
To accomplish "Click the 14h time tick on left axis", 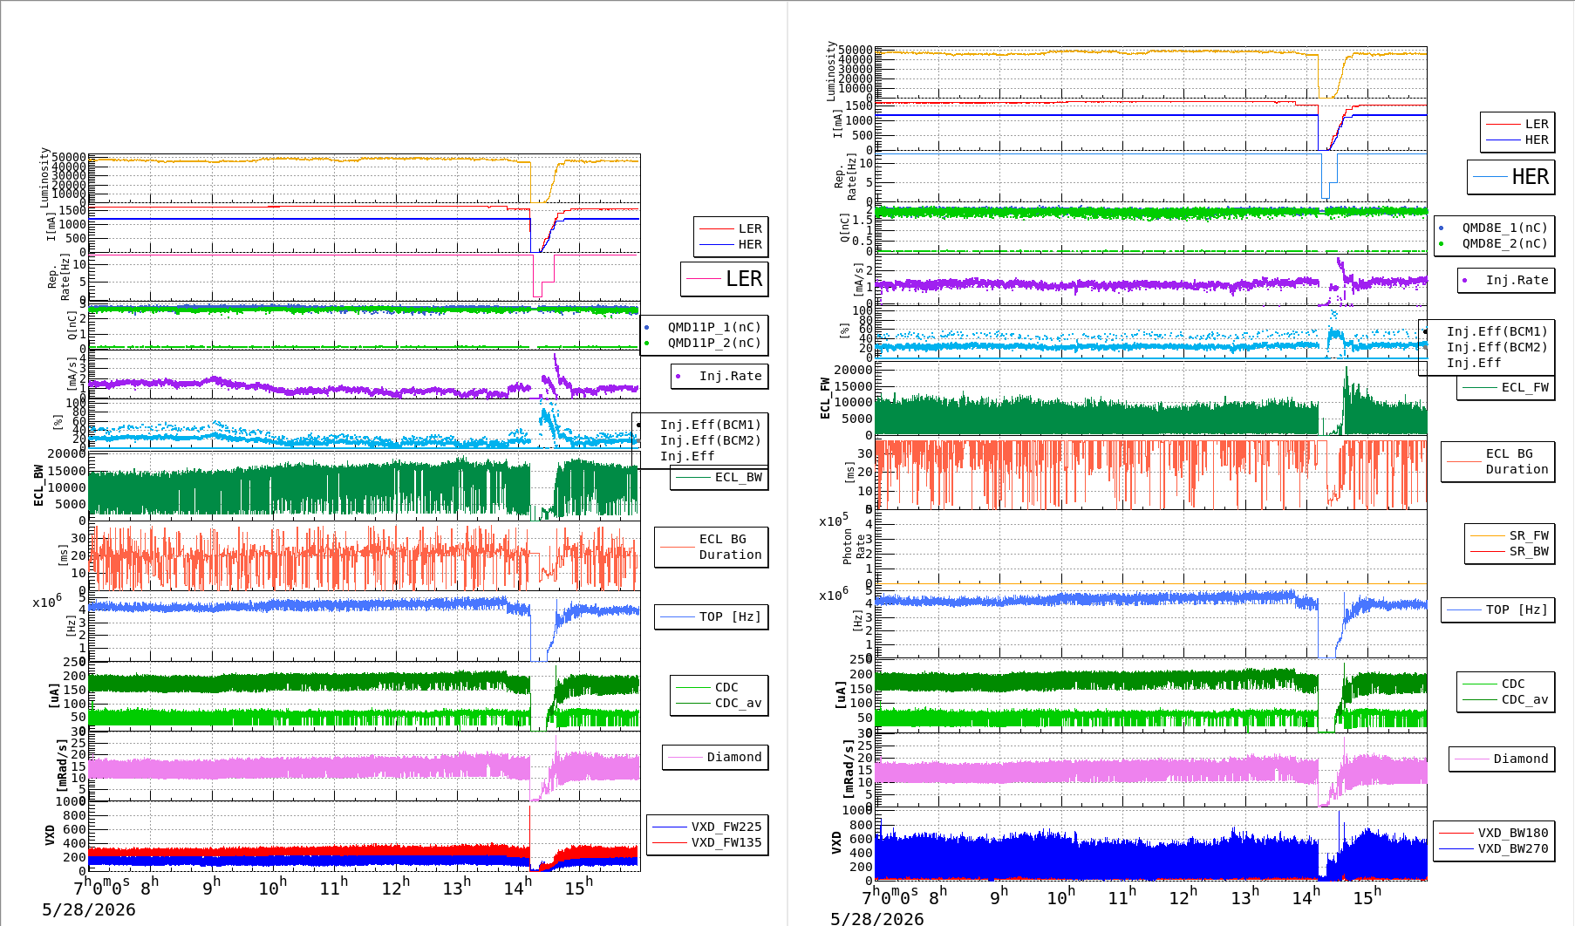I will pos(517,888).
